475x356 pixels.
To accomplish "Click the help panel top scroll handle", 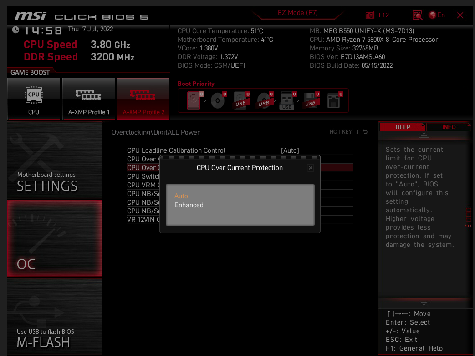I will point(424,136).
